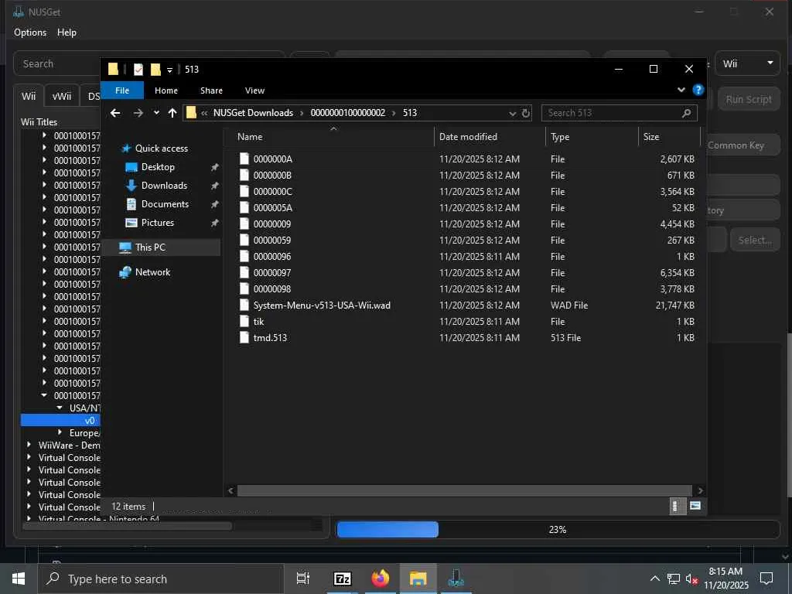Open Pictures in navigation pane
The width and height of the screenshot is (792, 594).
tap(157, 223)
